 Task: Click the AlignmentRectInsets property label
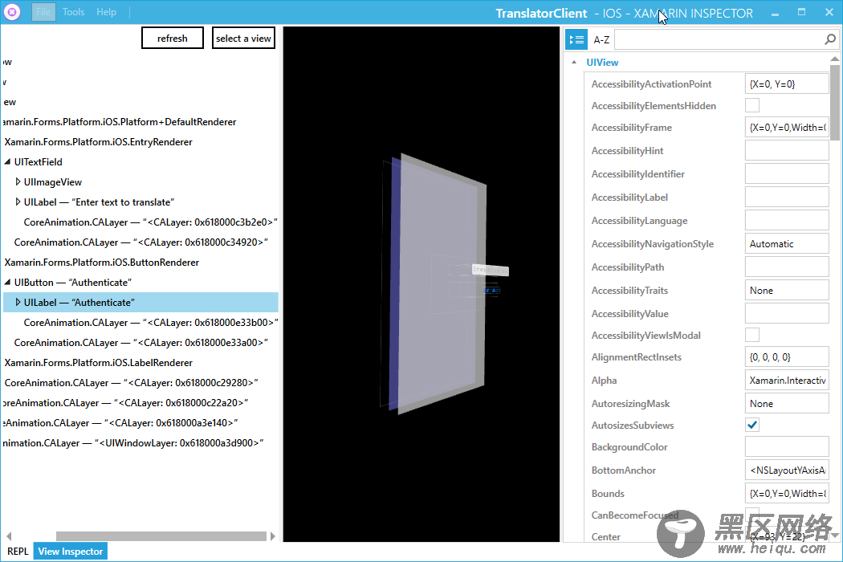point(637,357)
